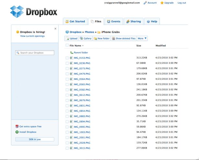Screen dimensions: 199x160
Task: Click the magnifier icon in search box
Action: (x=18, y=52)
